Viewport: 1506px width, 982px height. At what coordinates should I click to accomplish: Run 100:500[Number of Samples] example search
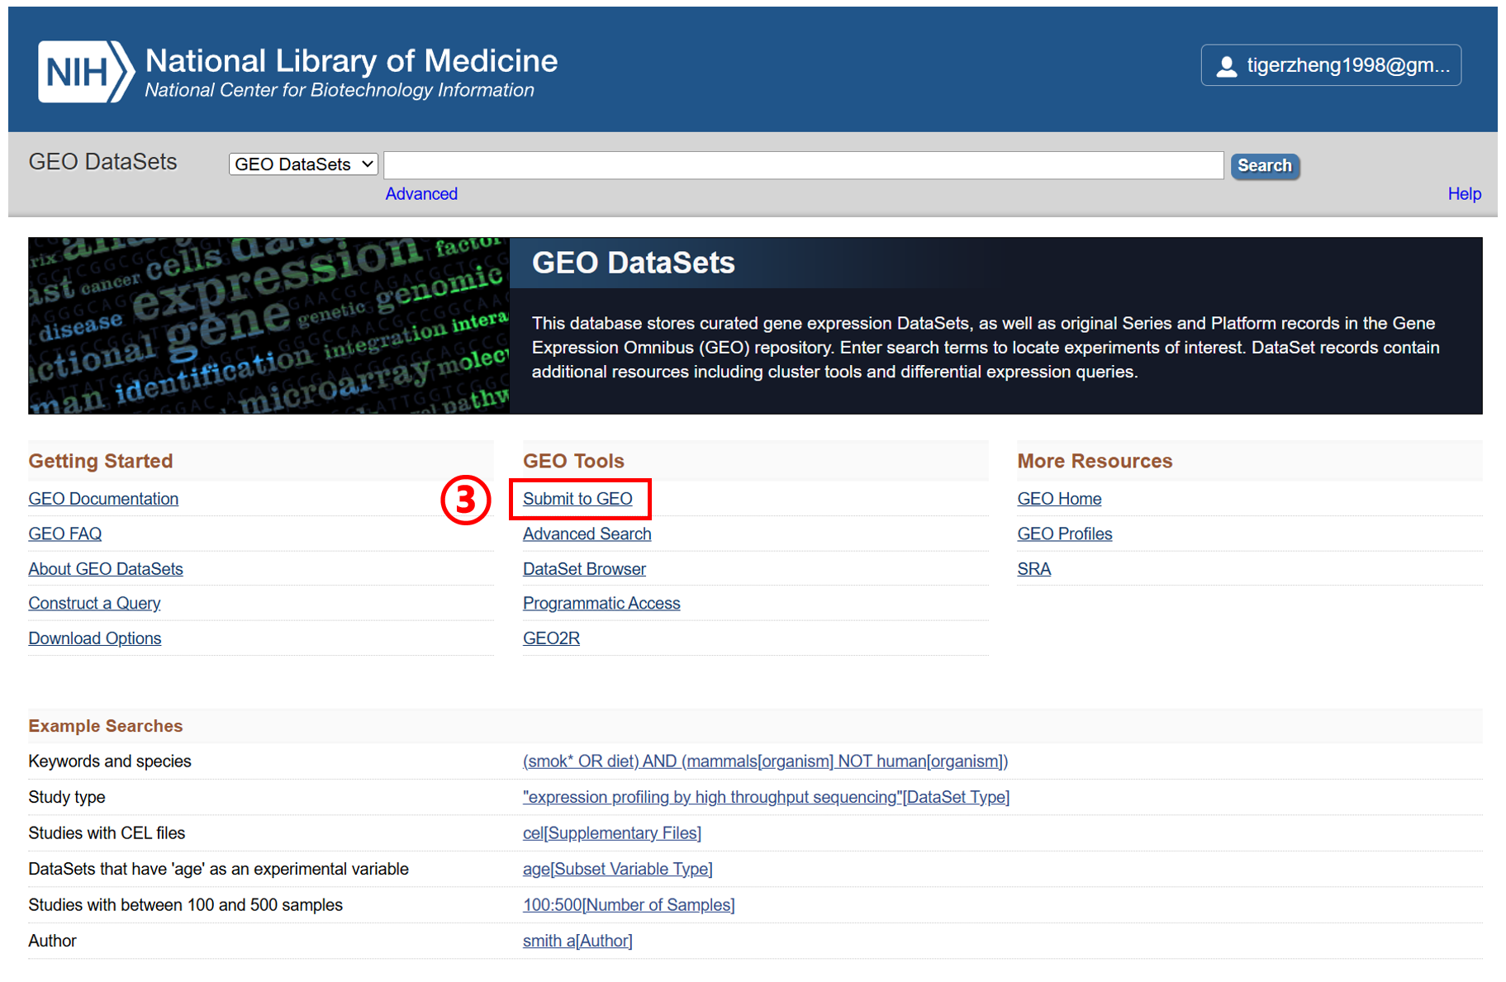(x=629, y=905)
